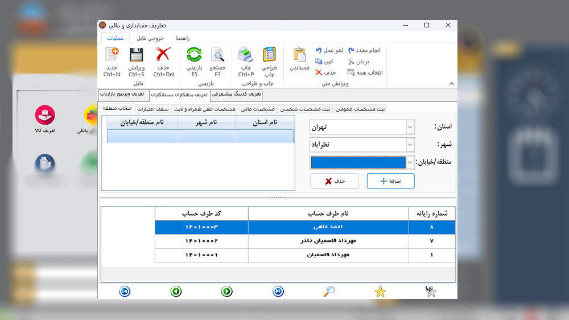Click the magnifier icon in bottom navigation bar

tap(329, 292)
